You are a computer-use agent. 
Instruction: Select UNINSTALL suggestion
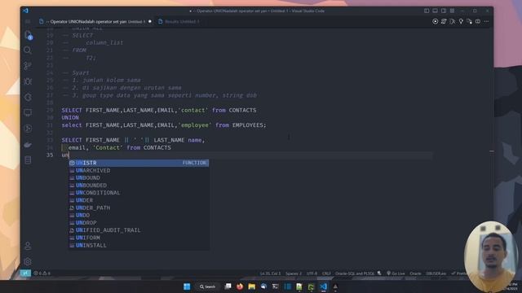coord(139,245)
